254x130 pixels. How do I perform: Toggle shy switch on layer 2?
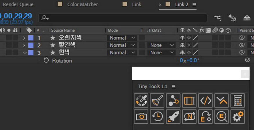click(x=182, y=45)
